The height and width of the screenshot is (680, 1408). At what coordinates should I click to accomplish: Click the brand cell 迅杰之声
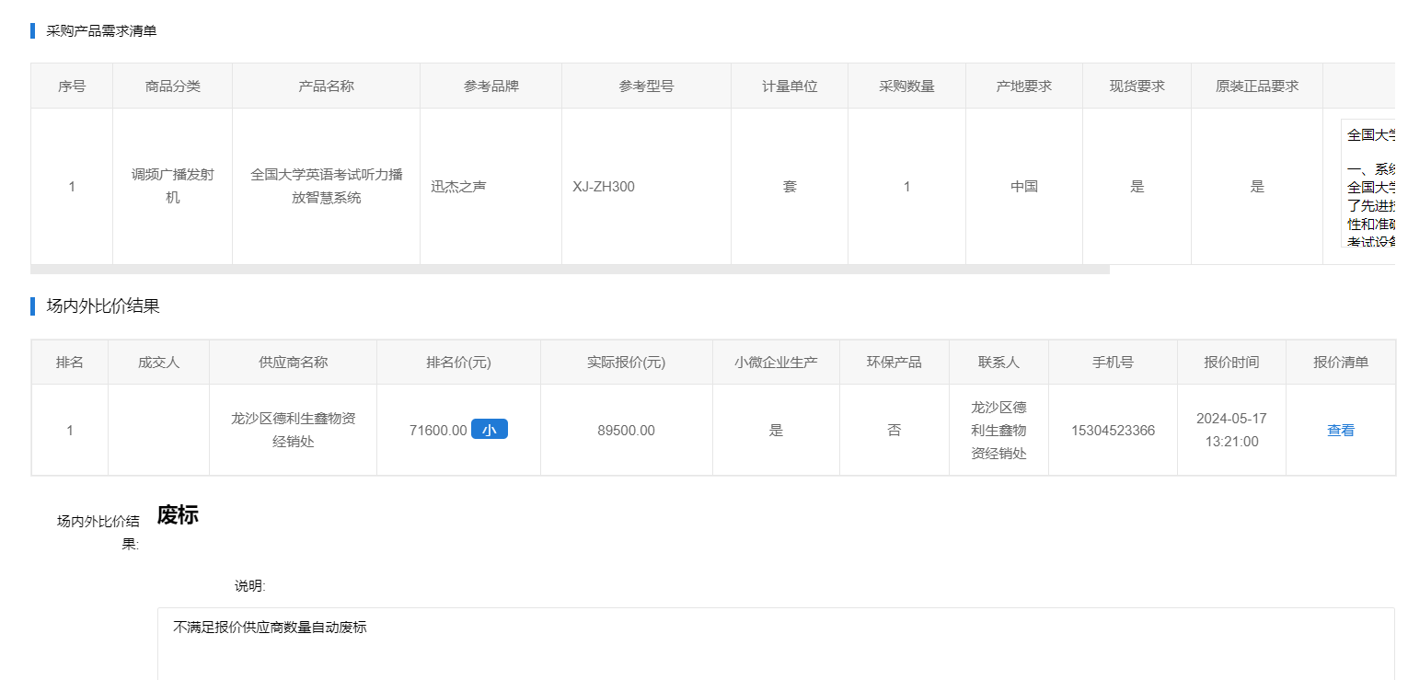point(458,187)
